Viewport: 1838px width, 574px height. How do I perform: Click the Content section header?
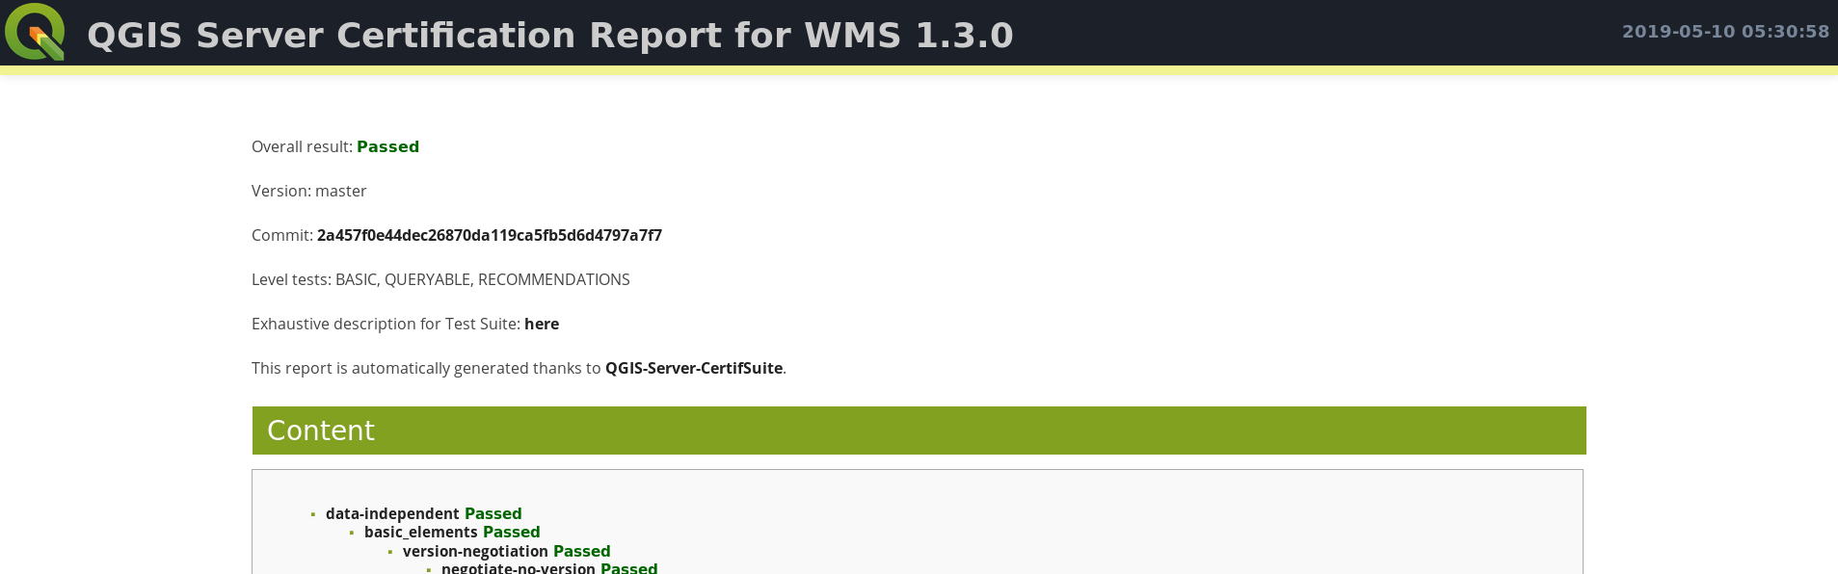[x=919, y=430]
